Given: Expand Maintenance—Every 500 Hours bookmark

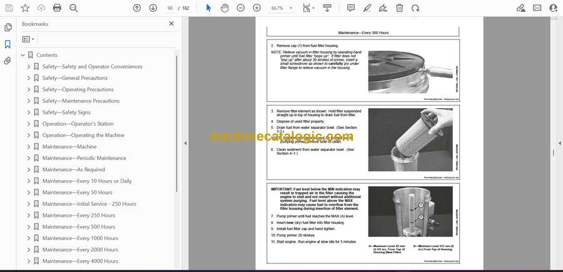Looking at the screenshot, I should point(29,227).
